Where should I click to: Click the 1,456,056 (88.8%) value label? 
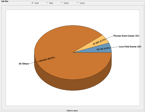[x=46, y=60]
